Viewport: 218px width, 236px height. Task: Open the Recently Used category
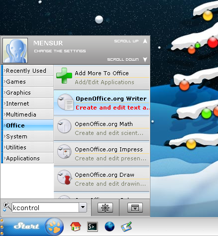point(28,71)
